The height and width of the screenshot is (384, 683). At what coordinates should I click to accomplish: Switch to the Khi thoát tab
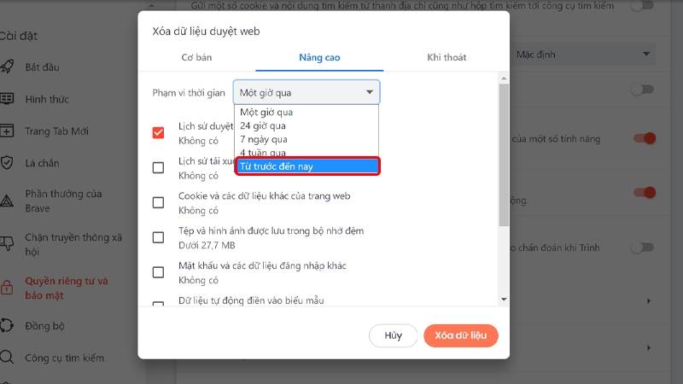click(x=447, y=57)
